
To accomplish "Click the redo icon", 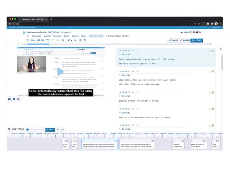I will pos(52,40).
